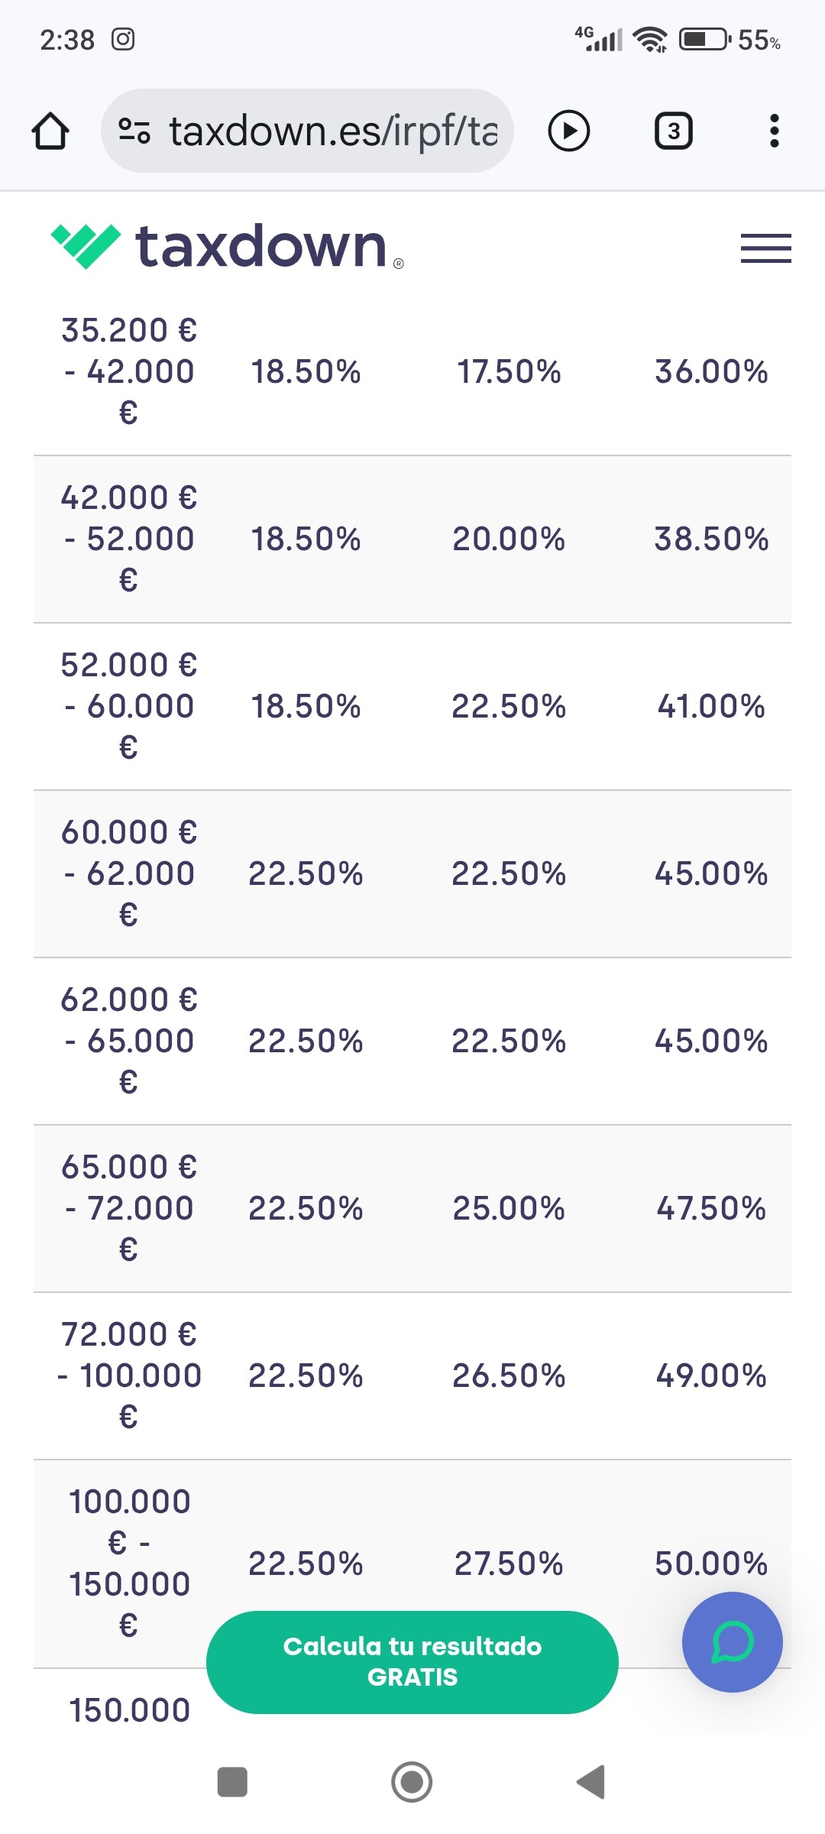
Task: Tap the taxdown.es URL address bar
Action: pyautogui.click(x=332, y=131)
